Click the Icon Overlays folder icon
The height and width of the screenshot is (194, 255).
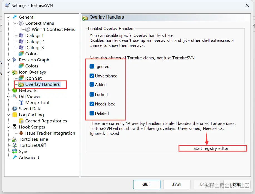pyautogui.click(x=15, y=72)
